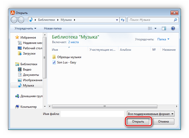This screenshot has height=138, width=189.
Task: Click the Forward navigation arrow button
Action: [x=21, y=20]
